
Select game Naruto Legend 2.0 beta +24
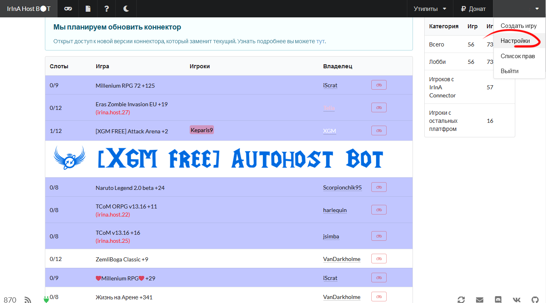(130, 187)
